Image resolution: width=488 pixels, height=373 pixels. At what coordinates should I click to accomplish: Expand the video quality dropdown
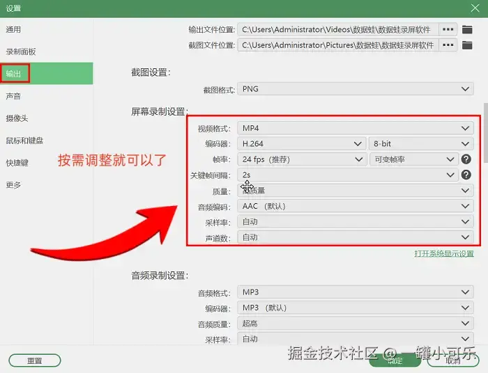pyautogui.click(x=356, y=191)
